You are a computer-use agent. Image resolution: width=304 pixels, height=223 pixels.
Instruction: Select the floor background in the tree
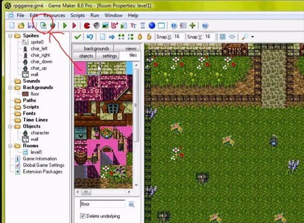pos(35,94)
